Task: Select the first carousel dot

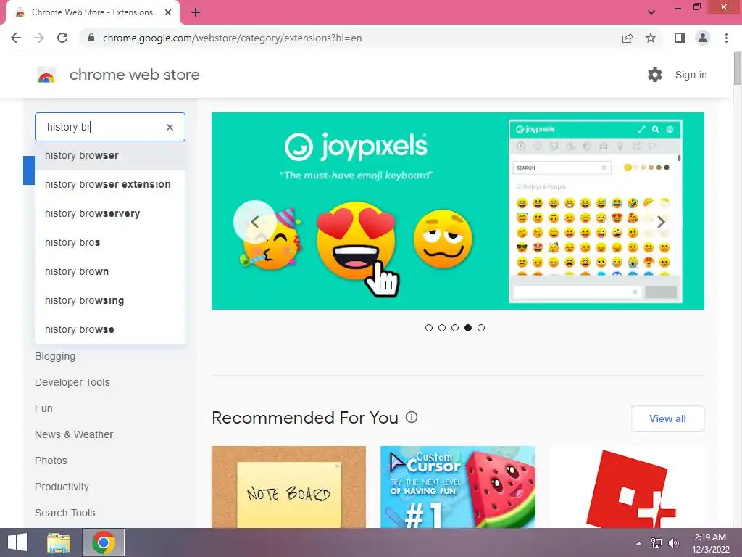Action: click(x=429, y=328)
